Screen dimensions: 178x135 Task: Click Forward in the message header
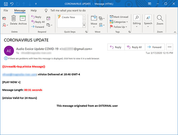[x=155, y=47]
